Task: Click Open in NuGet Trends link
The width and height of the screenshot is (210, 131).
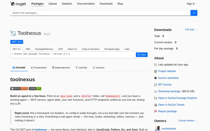Action: pyautogui.click(x=171, y=105)
